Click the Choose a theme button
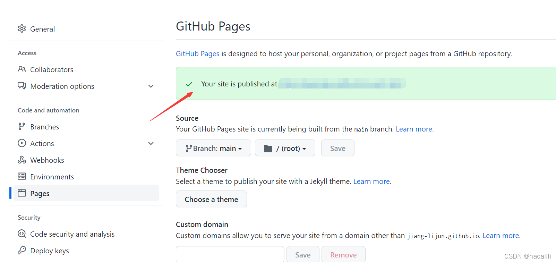The height and width of the screenshot is (262, 556). [x=211, y=199]
